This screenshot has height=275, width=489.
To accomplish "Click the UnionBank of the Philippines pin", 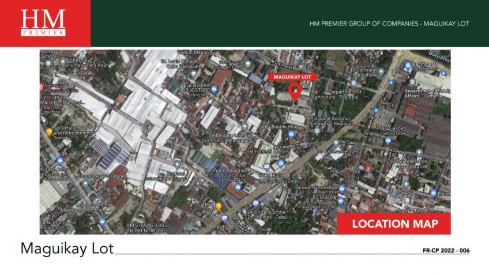I will pos(255,204).
